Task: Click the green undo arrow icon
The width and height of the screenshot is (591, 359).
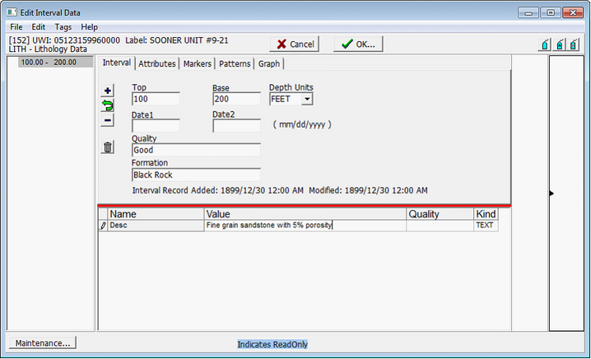Action: 107,106
